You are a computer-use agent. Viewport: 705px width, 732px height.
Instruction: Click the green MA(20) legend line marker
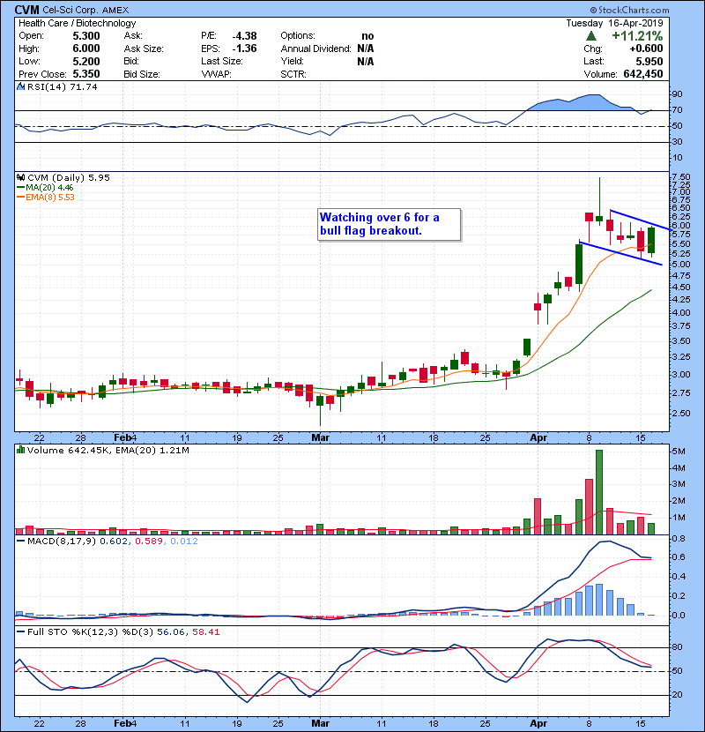(x=20, y=188)
